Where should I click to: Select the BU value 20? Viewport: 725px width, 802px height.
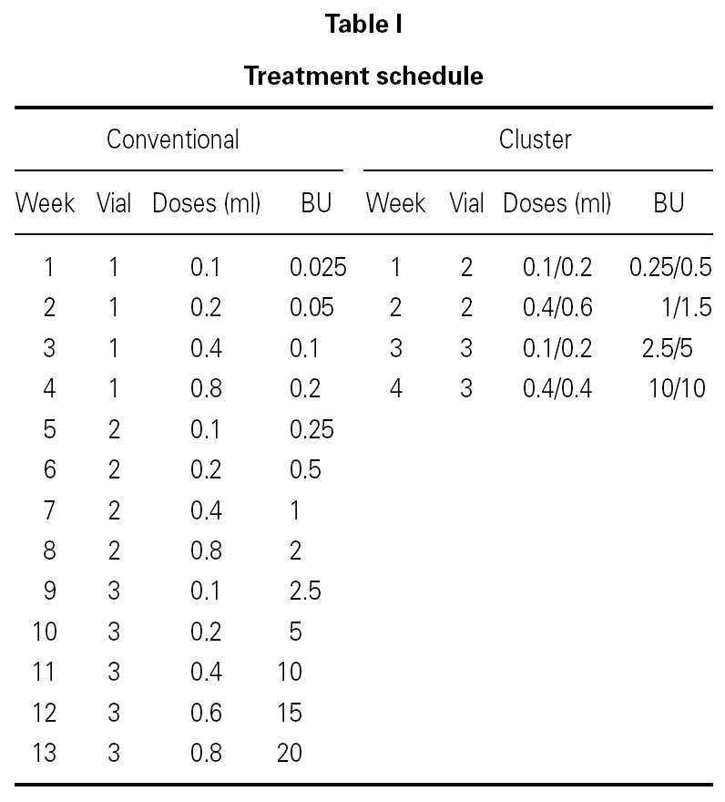click(x=290, y=753)
